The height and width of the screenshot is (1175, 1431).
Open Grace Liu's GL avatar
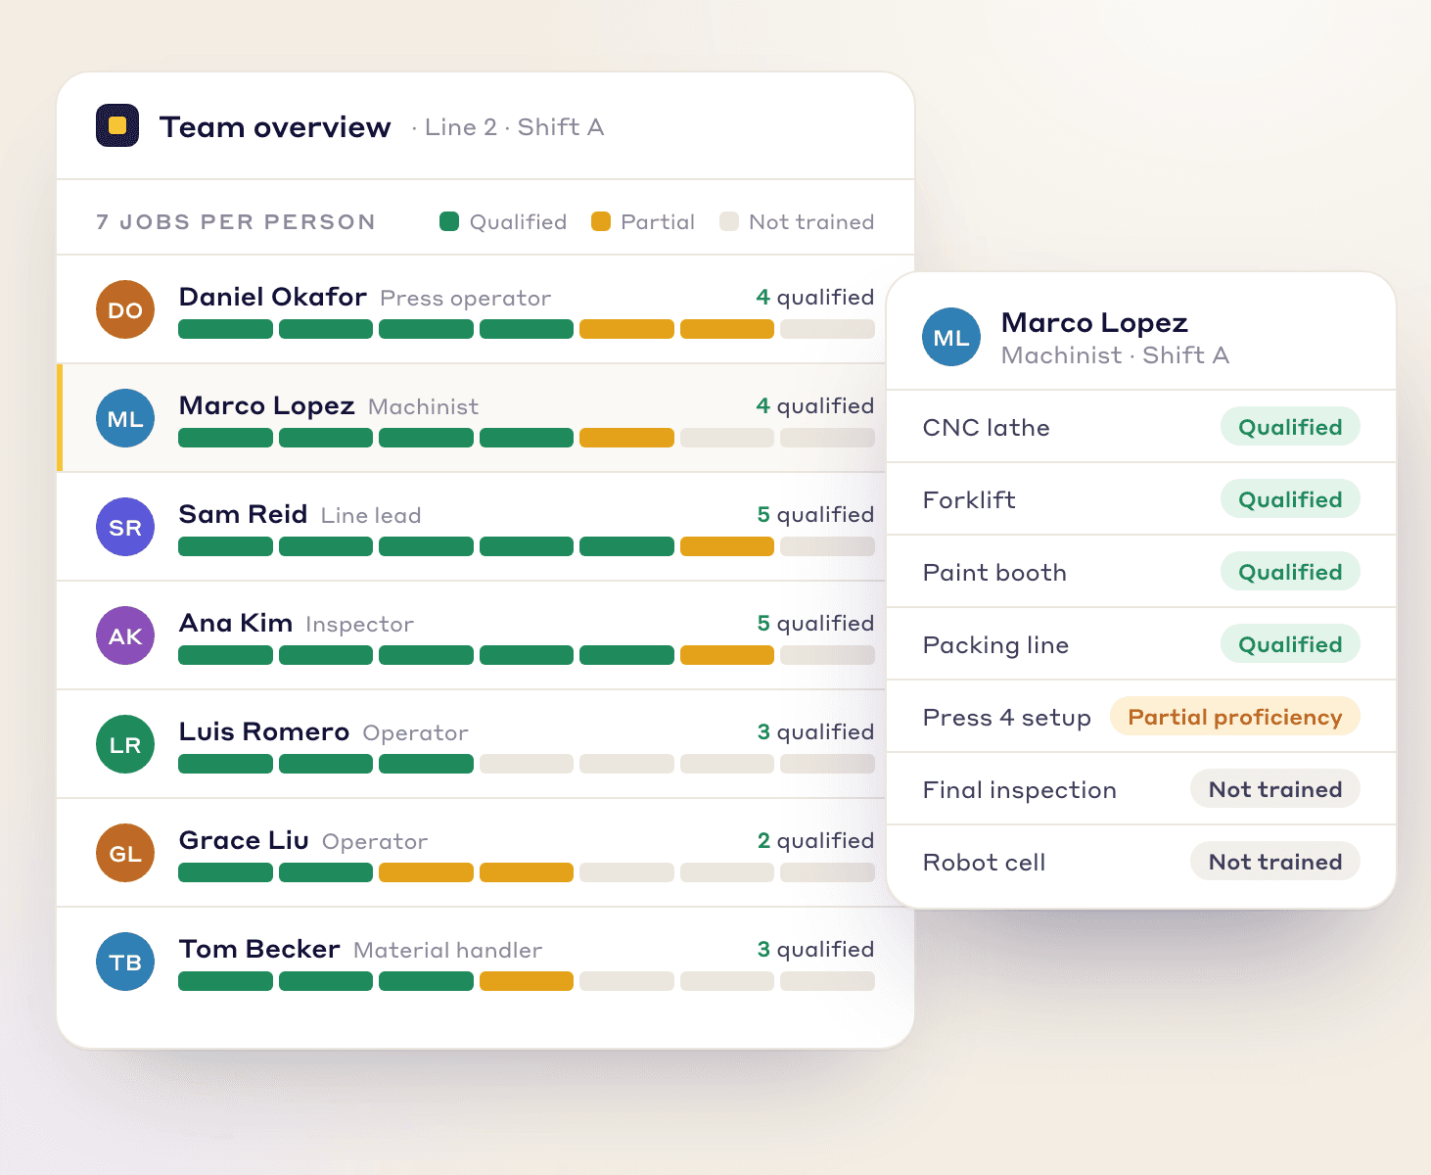(125, 853)
